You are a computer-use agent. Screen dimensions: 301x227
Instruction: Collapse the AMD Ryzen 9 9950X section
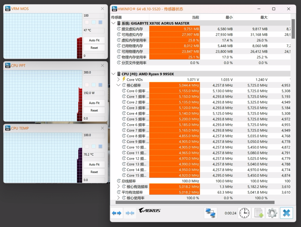pos(113,74)
